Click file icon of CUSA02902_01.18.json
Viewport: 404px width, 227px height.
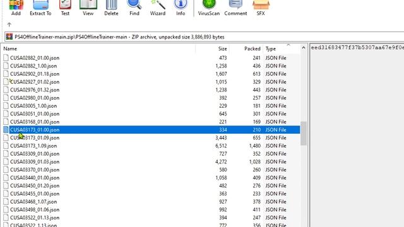click(6, 74)
